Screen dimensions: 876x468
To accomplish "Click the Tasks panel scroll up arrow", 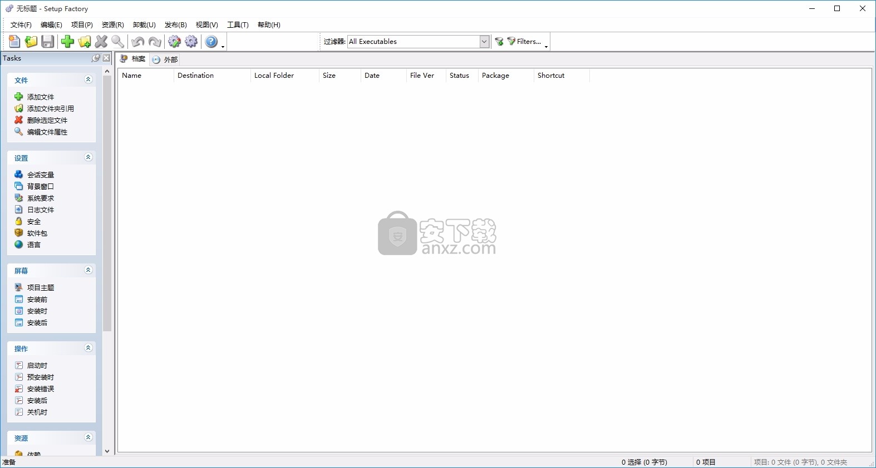I will point(107,71).
